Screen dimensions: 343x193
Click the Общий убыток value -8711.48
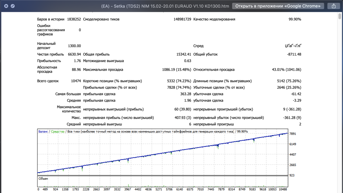tap(294, 54)
